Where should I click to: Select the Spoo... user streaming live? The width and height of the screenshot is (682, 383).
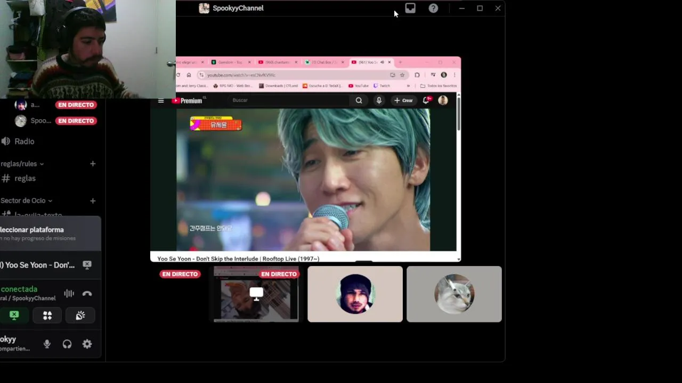[56, 121]
